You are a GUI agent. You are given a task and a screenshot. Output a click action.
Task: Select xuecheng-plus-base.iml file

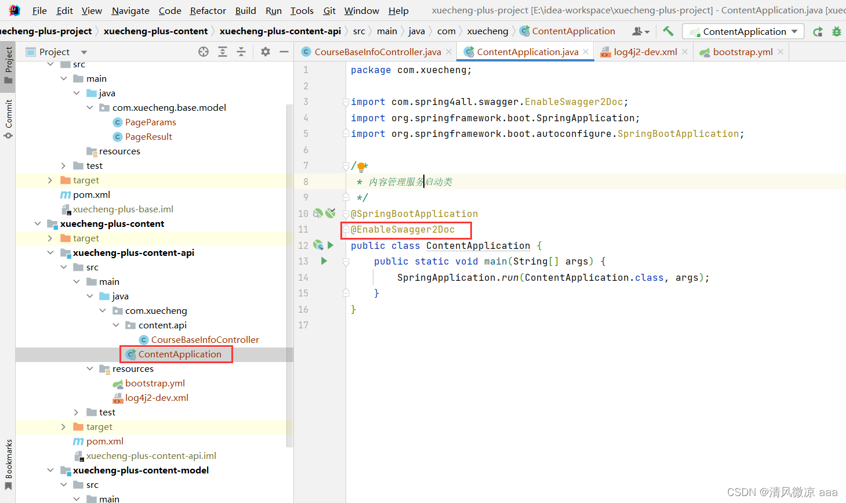tap(123, 209)
